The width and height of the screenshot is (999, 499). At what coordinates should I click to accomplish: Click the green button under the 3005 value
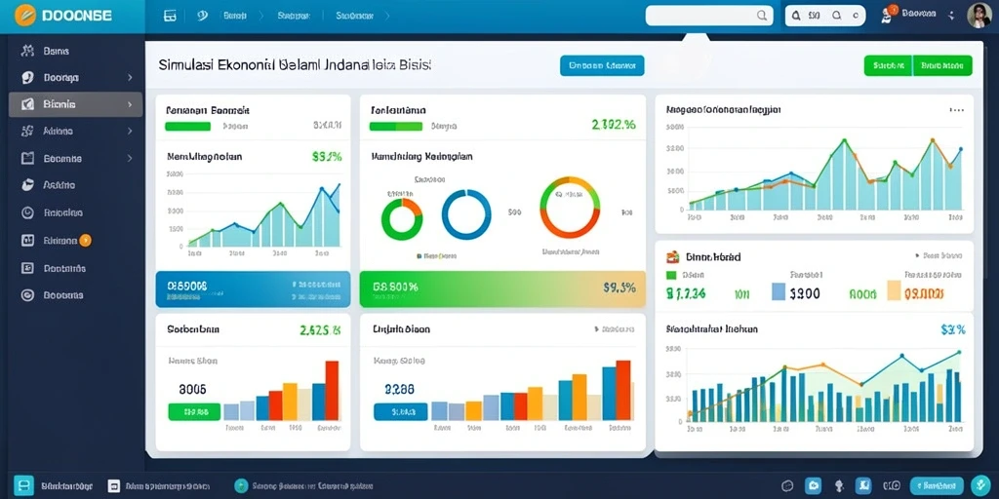click(194, 412)
